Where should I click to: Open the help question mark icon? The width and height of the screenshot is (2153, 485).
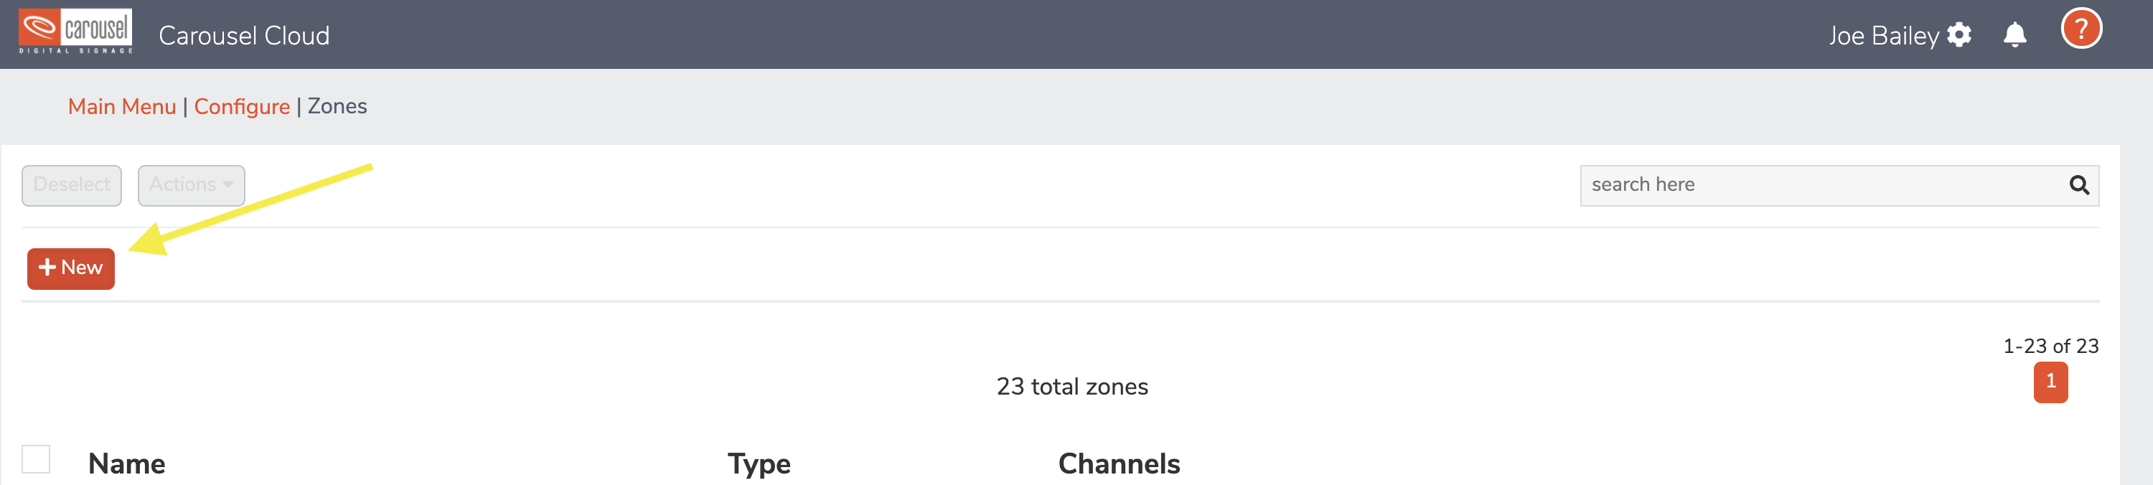pyautogui.click(x=2081, y=29)
